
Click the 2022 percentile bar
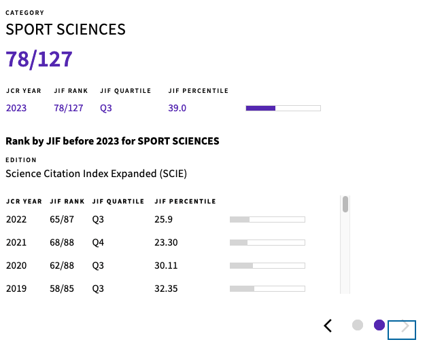(x=267, y=219)
